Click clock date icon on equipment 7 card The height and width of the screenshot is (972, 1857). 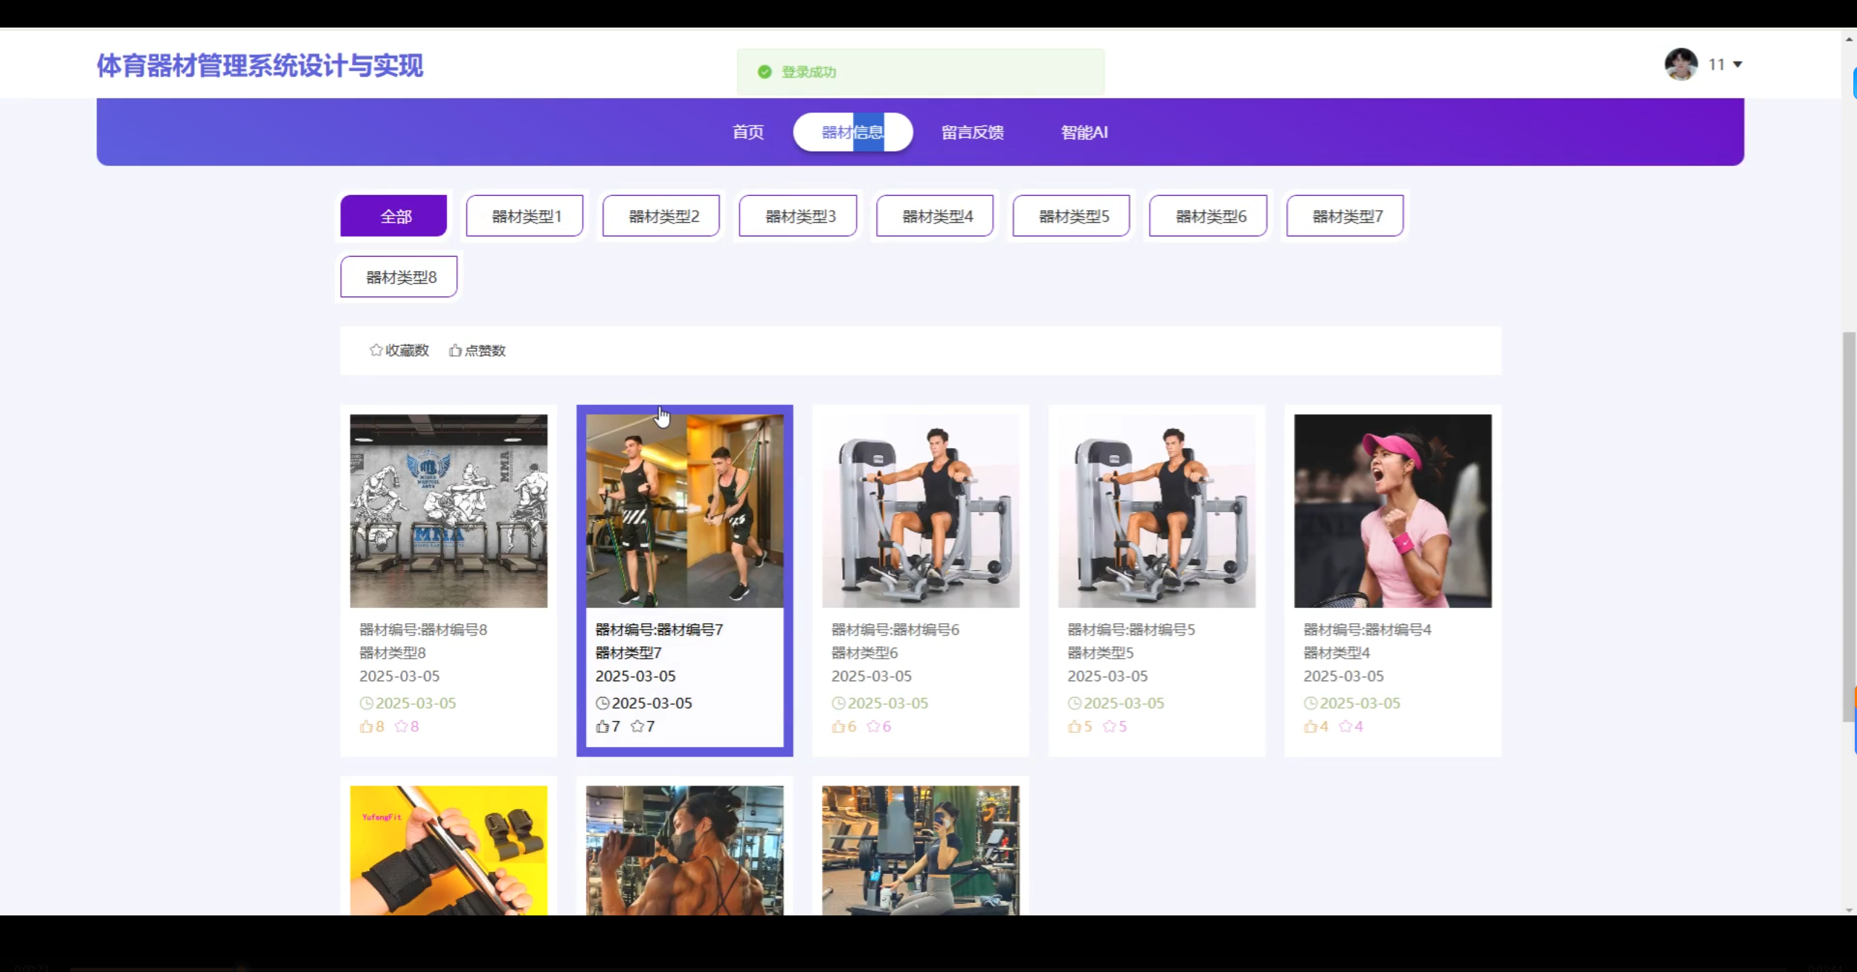point(602,703)
